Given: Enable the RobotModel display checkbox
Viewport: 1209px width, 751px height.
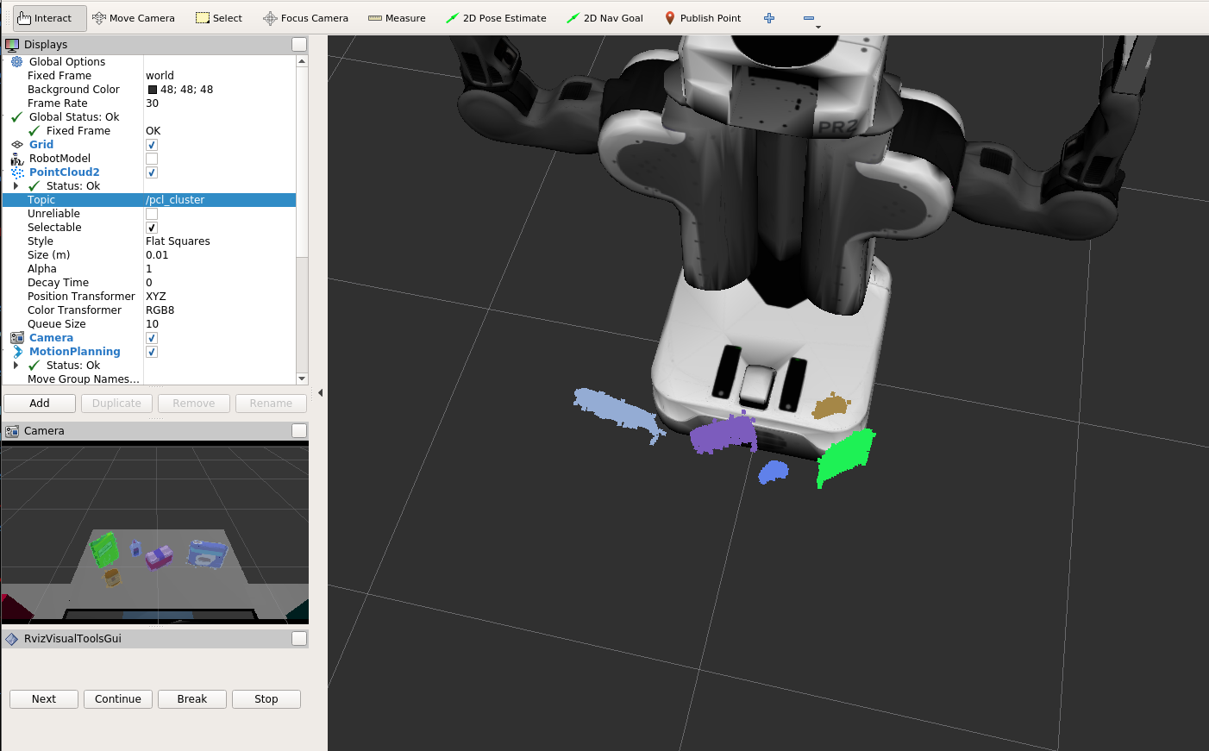Looking at the screenshot, I should pyautogui.click(x=152, y=159).
